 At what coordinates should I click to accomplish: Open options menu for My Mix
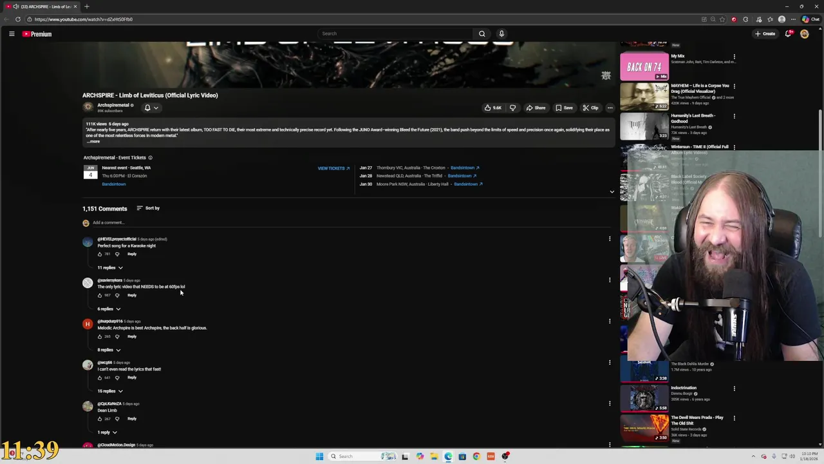(x=734, y=57)
